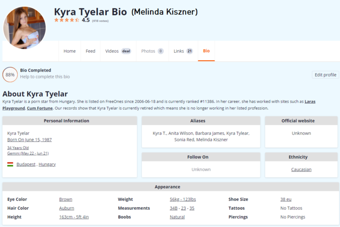Image resolution: width=340 pixels, height=227 pixels.
Task: Click the 'Born On June 15, 1987' link
Action: (29, 140)
